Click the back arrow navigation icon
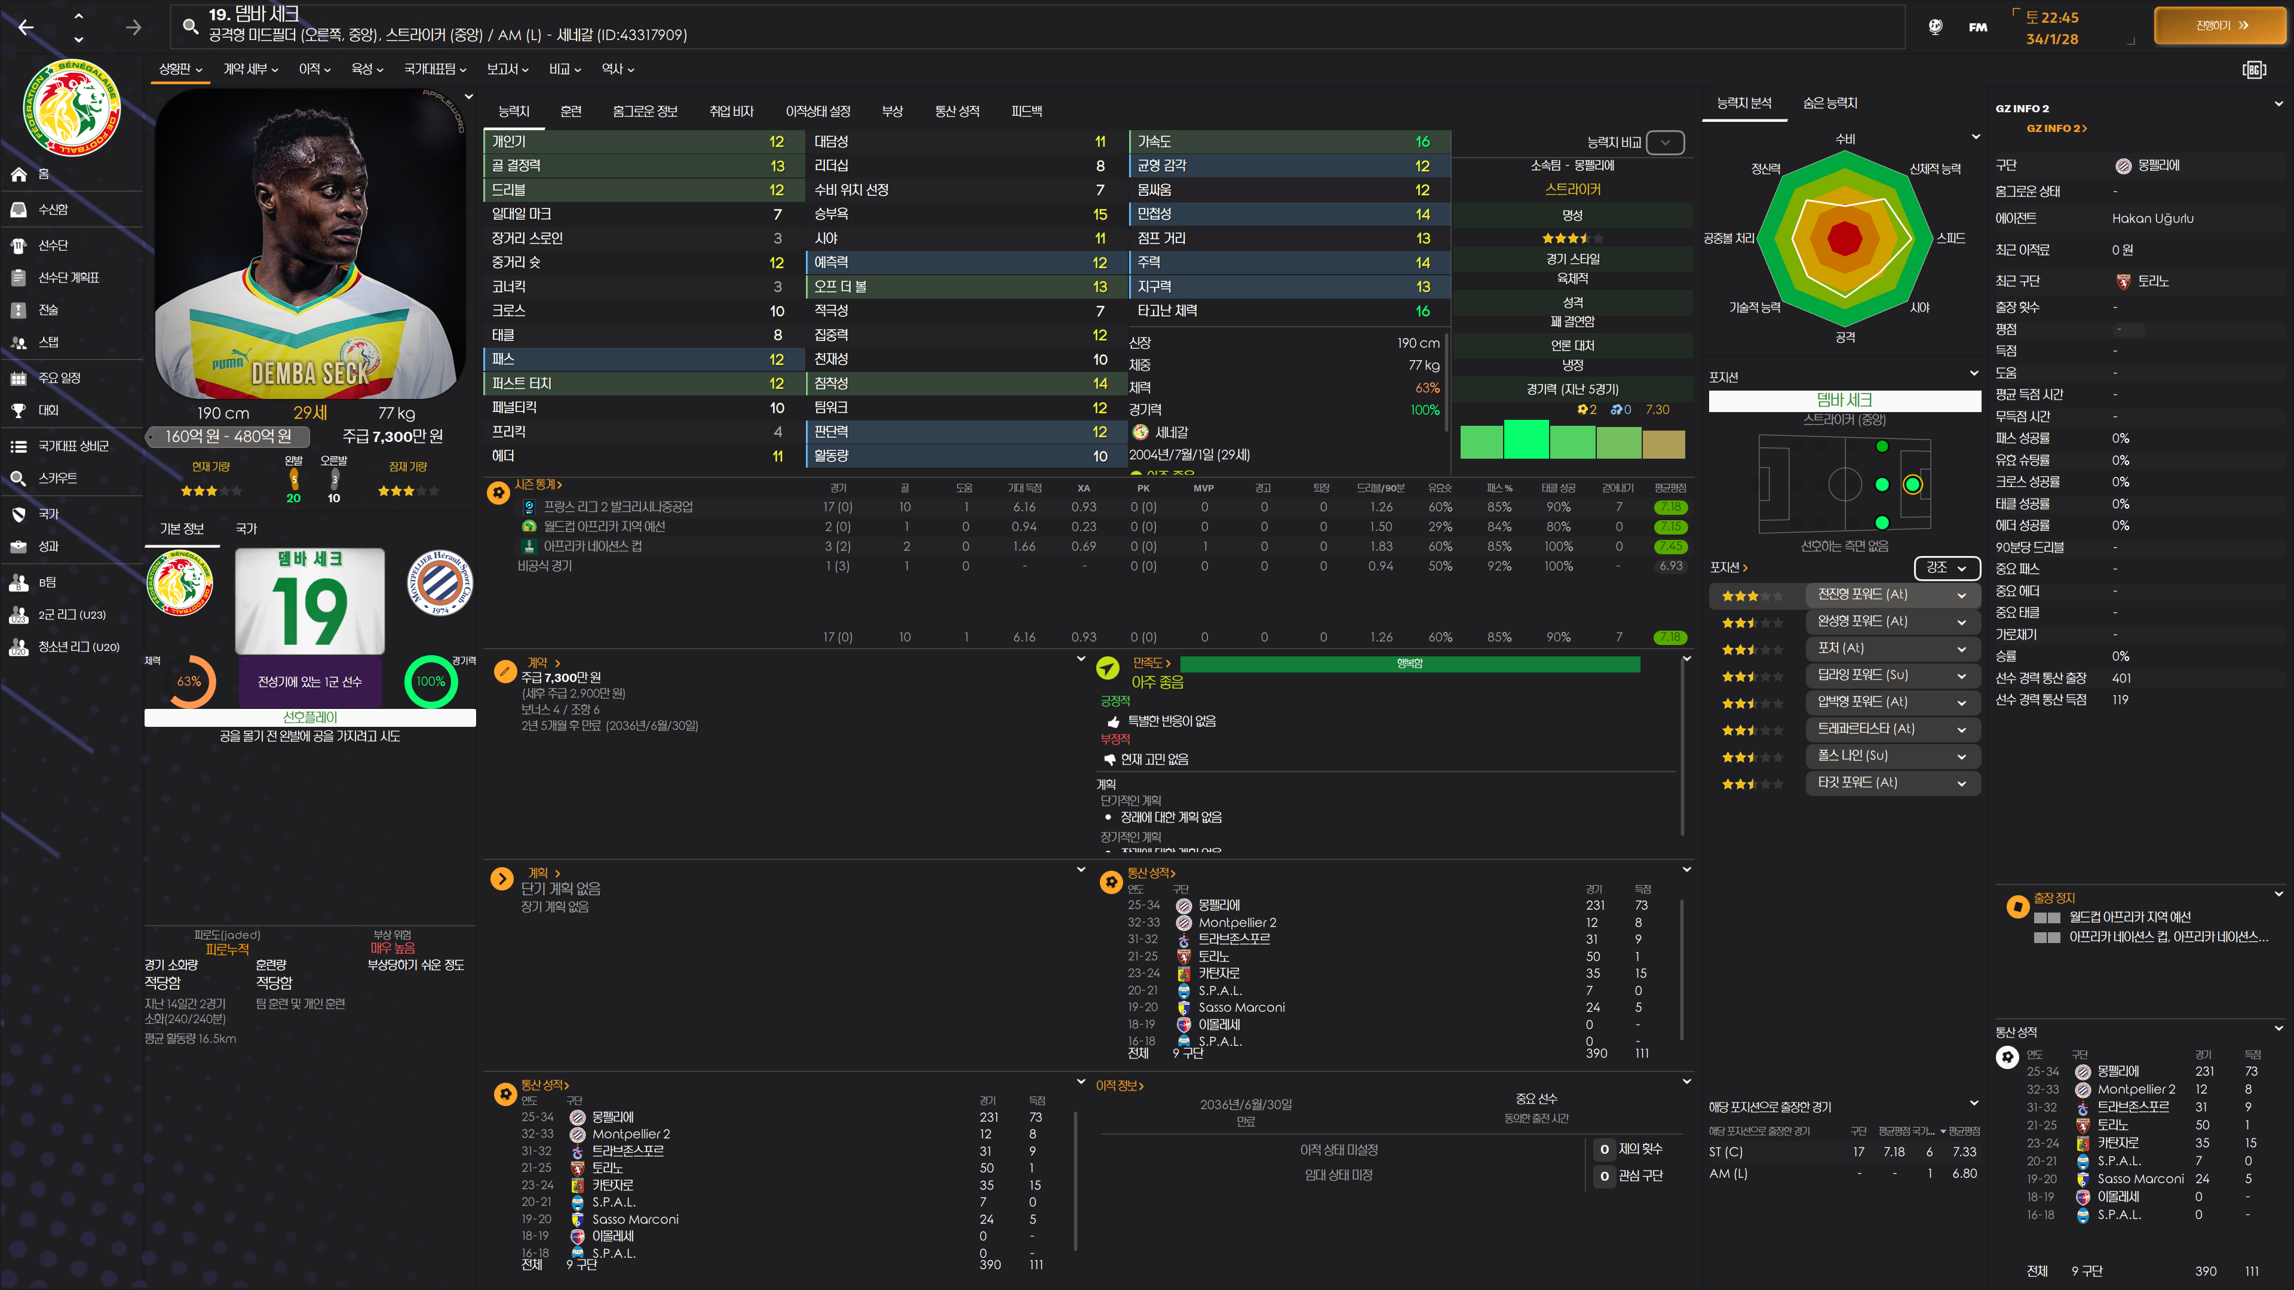 pyautogui.click(x=26, y=27)
